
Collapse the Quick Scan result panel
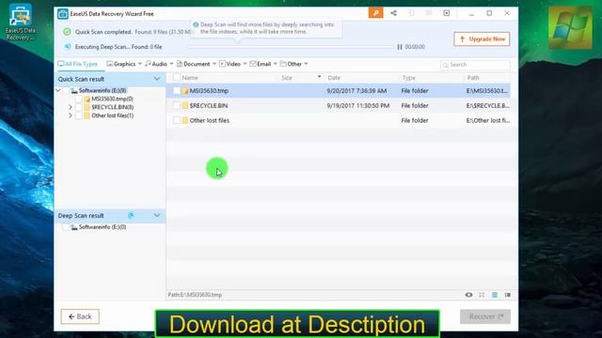(157, 79)
